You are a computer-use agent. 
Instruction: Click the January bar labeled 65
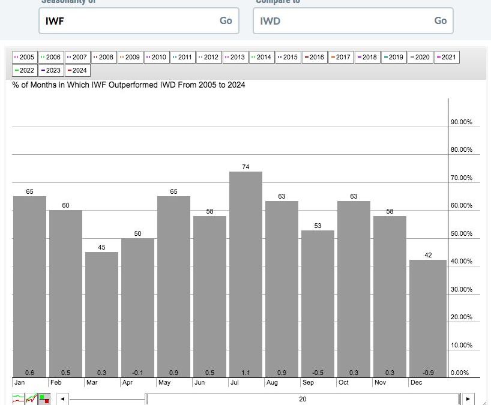click(29, 287)
